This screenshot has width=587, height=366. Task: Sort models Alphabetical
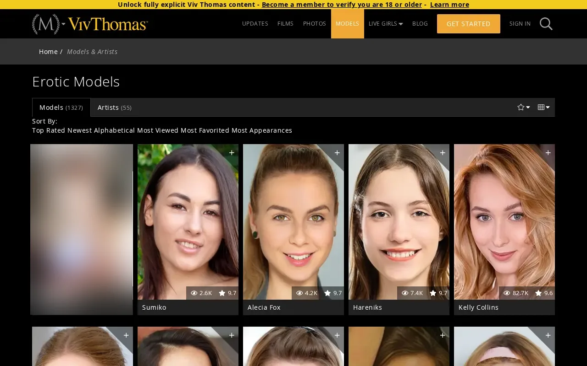coord(114,130)
